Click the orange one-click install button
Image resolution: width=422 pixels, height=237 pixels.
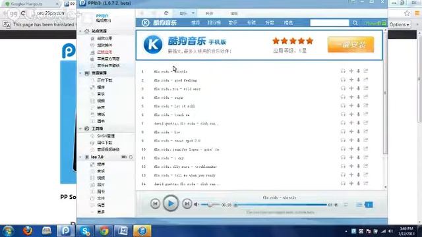(x=351, y=45)
